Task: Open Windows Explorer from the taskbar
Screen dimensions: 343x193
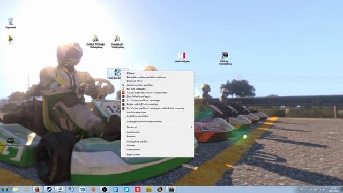Action: click(16, 189)
